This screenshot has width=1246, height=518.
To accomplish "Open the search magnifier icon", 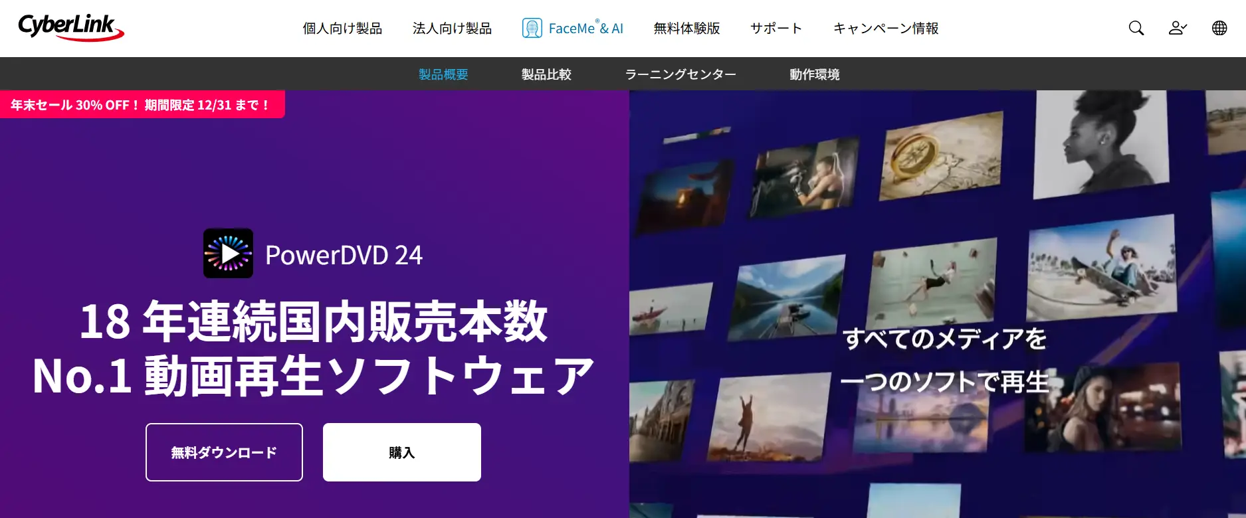I will coord(1136,28).
